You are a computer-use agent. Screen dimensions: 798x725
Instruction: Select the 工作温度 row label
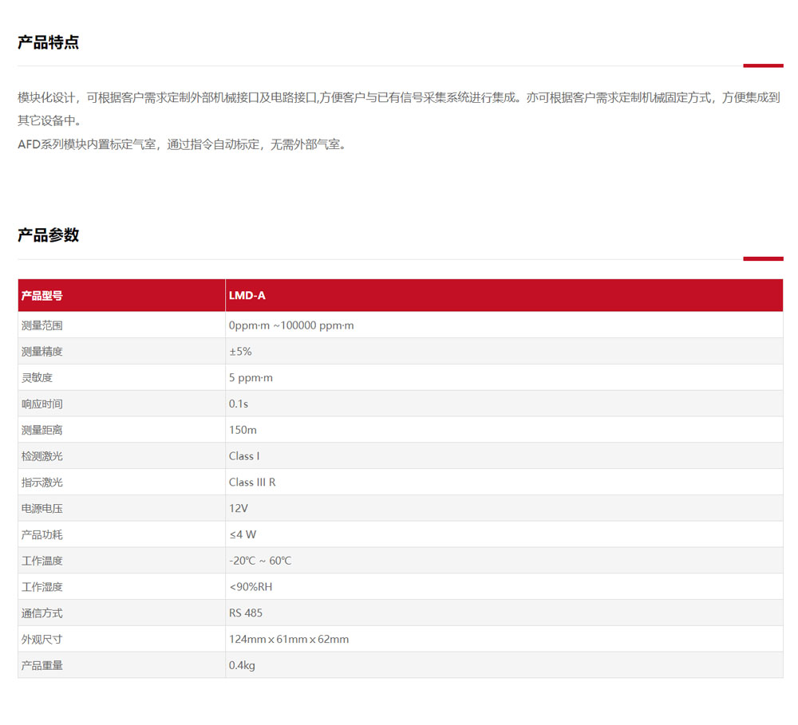click(x=42, y=561)
